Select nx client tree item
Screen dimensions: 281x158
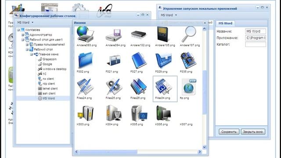tap(48, 79)
